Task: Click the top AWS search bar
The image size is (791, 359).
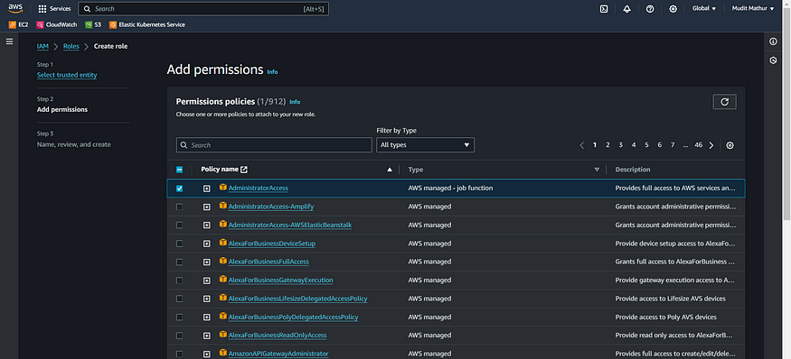Action: (x=203, y=8)
